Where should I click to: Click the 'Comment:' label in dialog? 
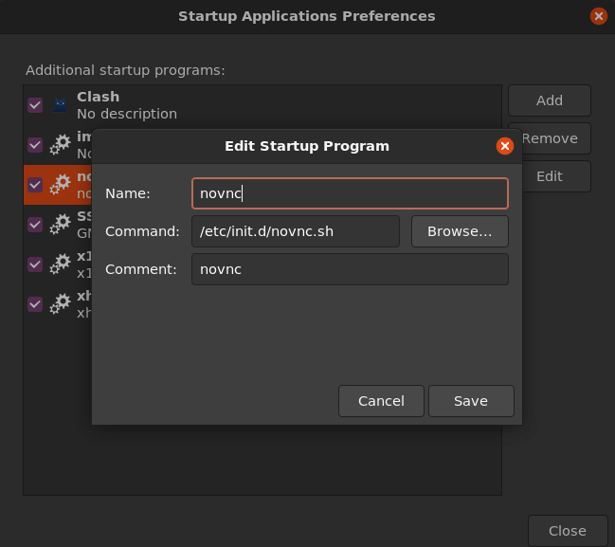click(x=141, y=269)
